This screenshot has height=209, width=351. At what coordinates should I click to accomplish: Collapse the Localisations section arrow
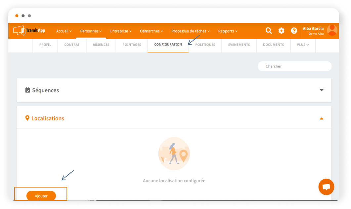click(321, 119)
